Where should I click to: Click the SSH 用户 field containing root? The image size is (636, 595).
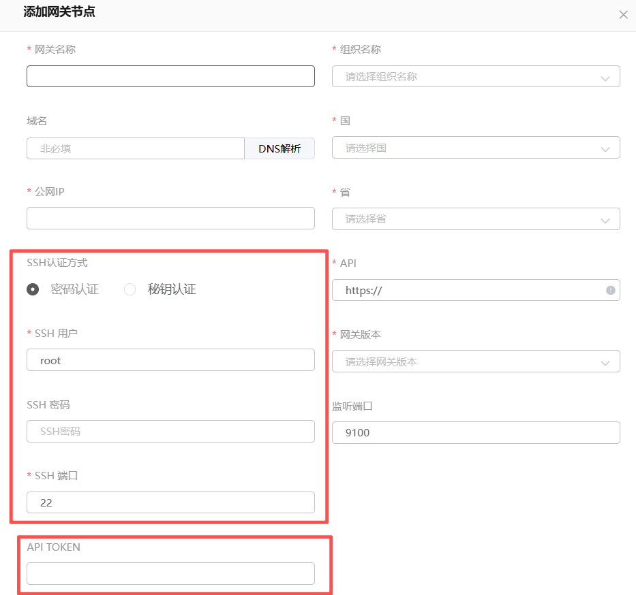(x=170, y=360)
